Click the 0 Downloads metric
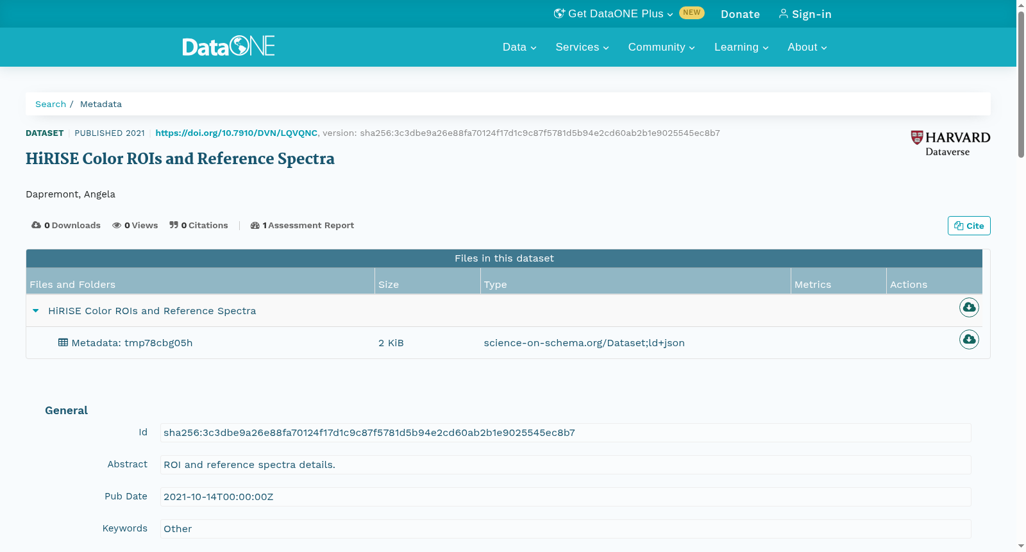This screenshot has width=1026, height=552. tap(66, 225)
